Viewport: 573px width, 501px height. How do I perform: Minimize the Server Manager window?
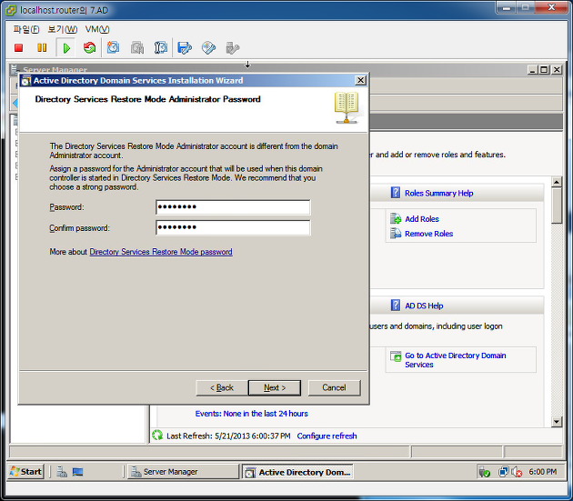click(532, 69)
